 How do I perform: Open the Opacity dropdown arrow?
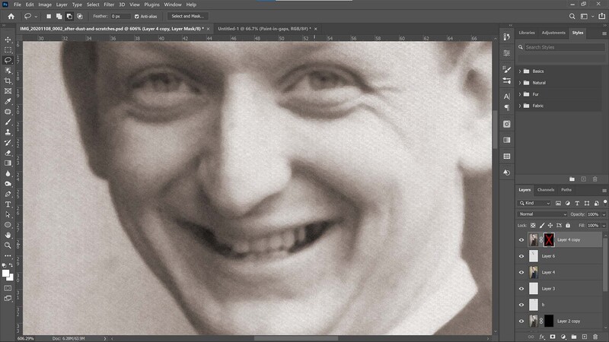pyautogui.click(x=604, y=214)
